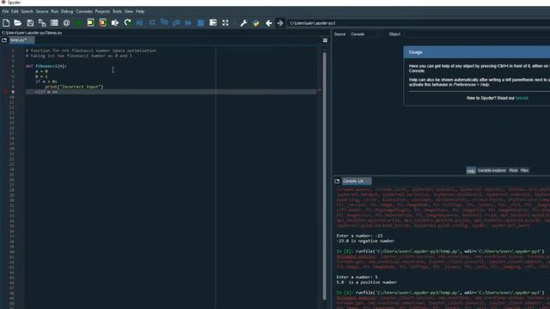Screen dimensions: 550x309
Task: Open the View menu
Action: (x=129, y=11)
